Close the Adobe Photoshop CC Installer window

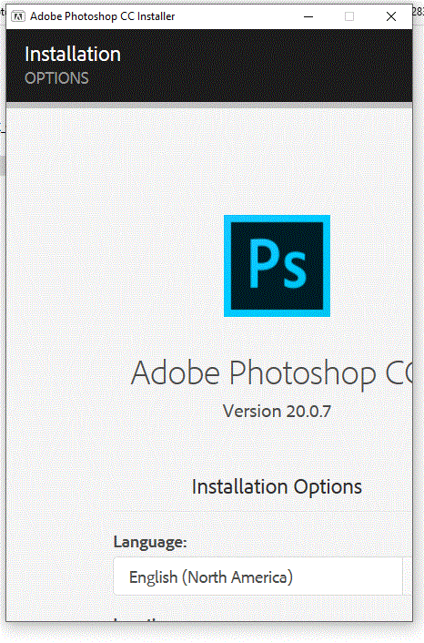[391, 16]
